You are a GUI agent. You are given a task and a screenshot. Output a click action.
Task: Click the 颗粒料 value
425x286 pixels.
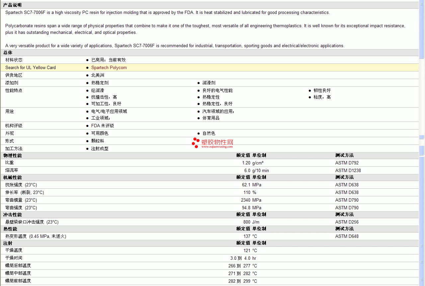tap(98, 141)
